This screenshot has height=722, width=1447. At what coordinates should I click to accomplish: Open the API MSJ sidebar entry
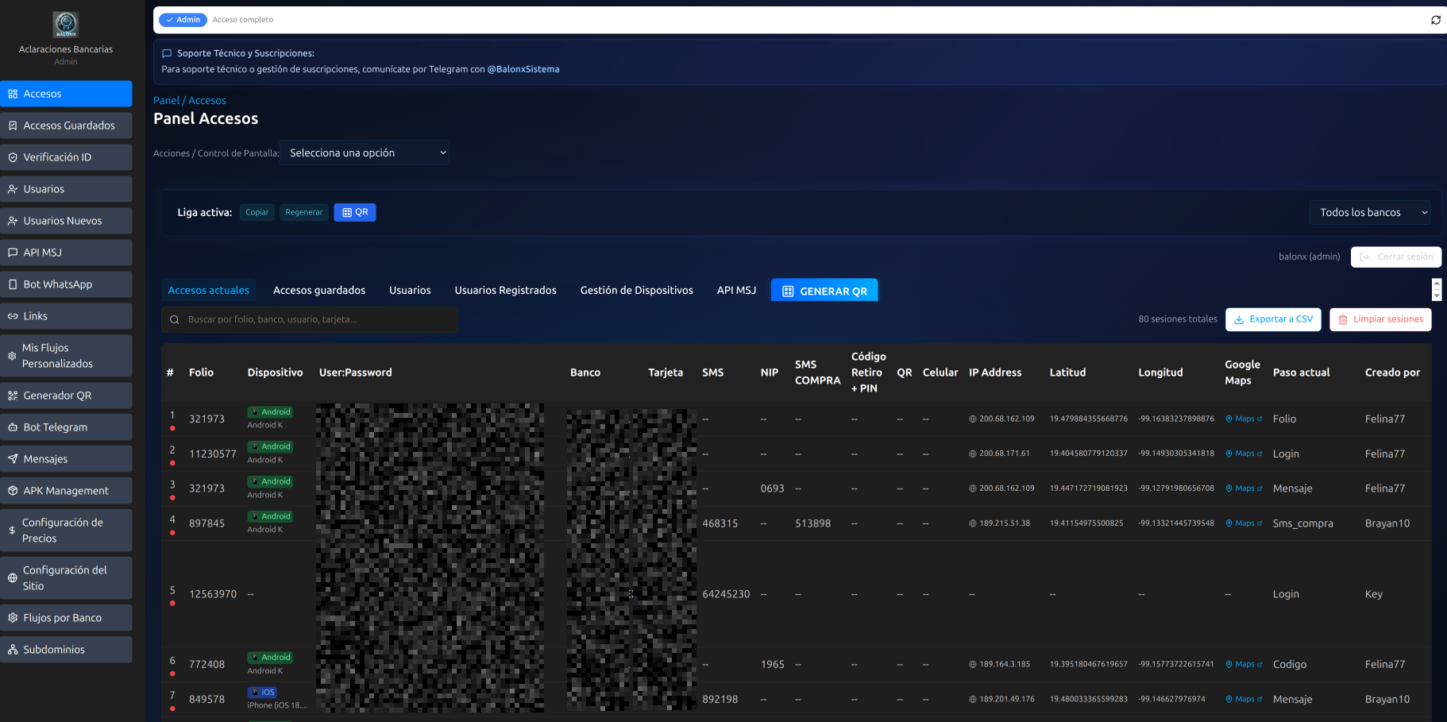[x=66, y=253]
